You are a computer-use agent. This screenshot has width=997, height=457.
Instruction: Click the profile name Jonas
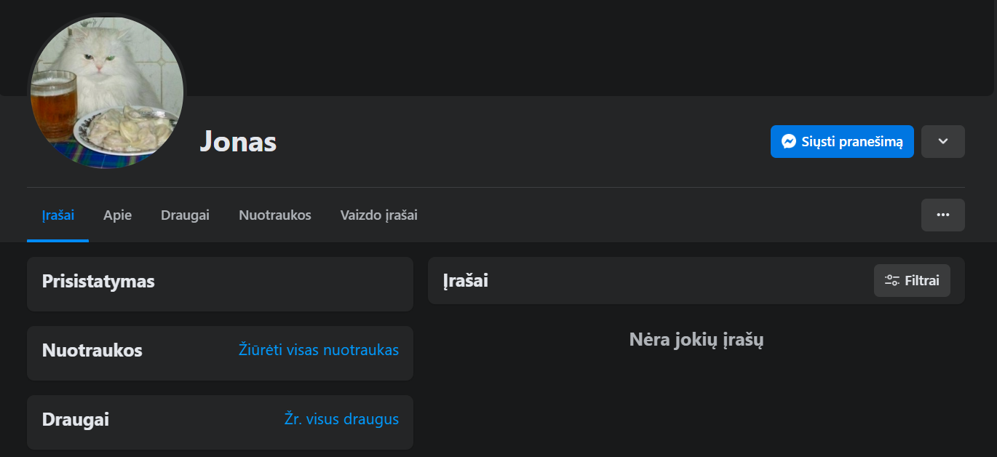point(238,141)
